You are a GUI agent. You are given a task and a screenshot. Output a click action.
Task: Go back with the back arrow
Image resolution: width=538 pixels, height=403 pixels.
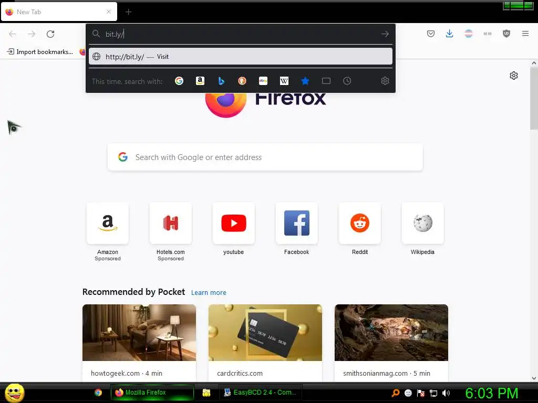click(x=13, y=34)
